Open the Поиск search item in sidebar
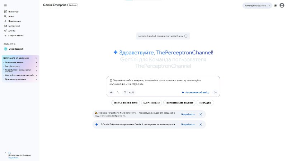 click(x=9, y=16)
